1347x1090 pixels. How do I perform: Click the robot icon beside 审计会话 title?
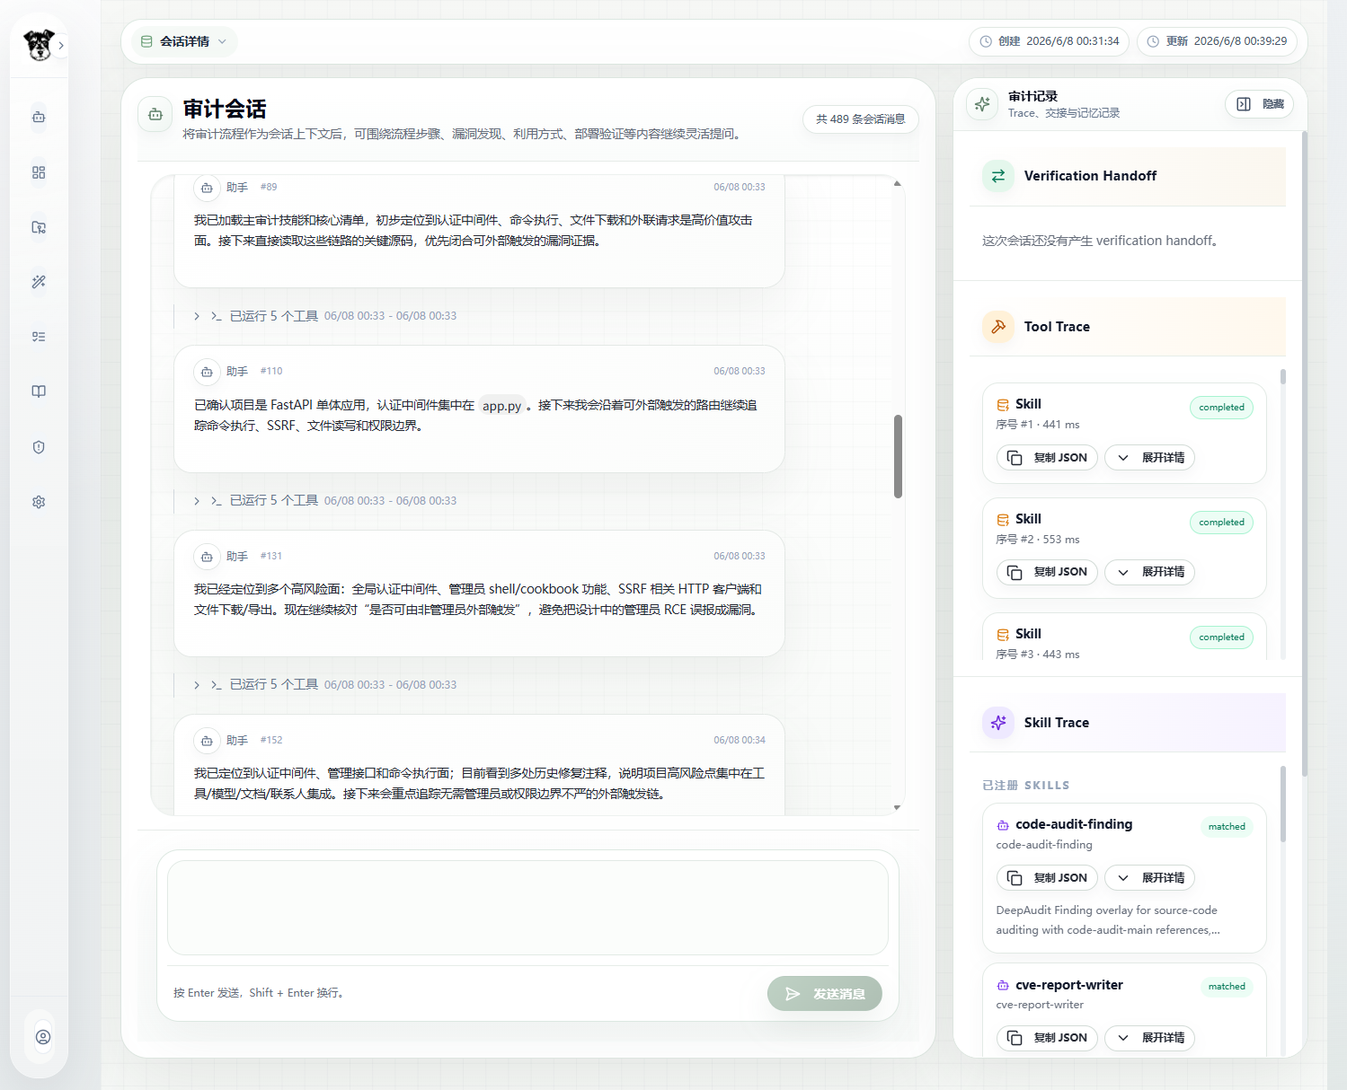(155, 114)
